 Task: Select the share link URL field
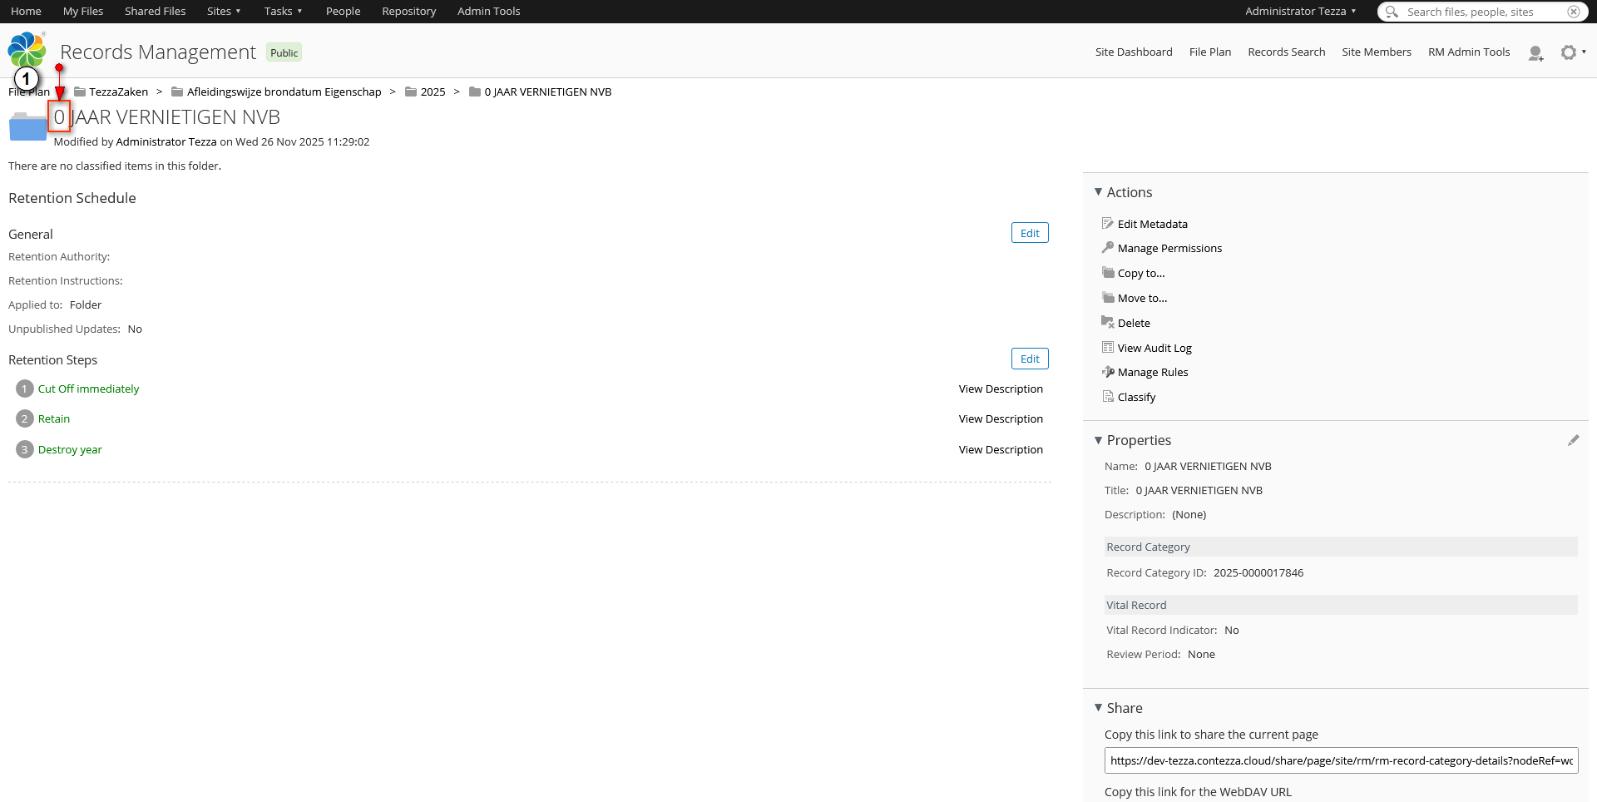click(x=1341, y=760)
